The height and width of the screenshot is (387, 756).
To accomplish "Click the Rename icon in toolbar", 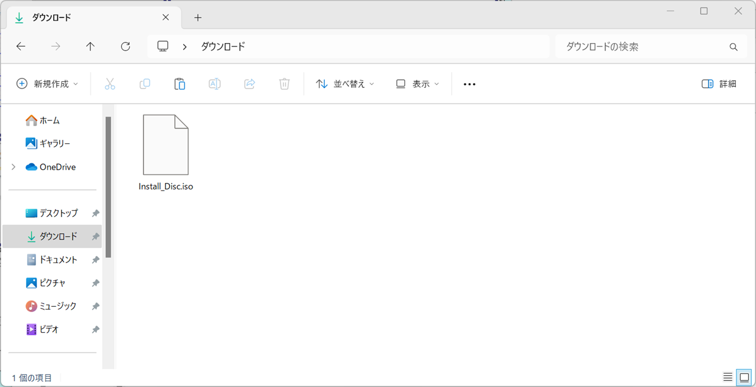I will tap(214, 84).
